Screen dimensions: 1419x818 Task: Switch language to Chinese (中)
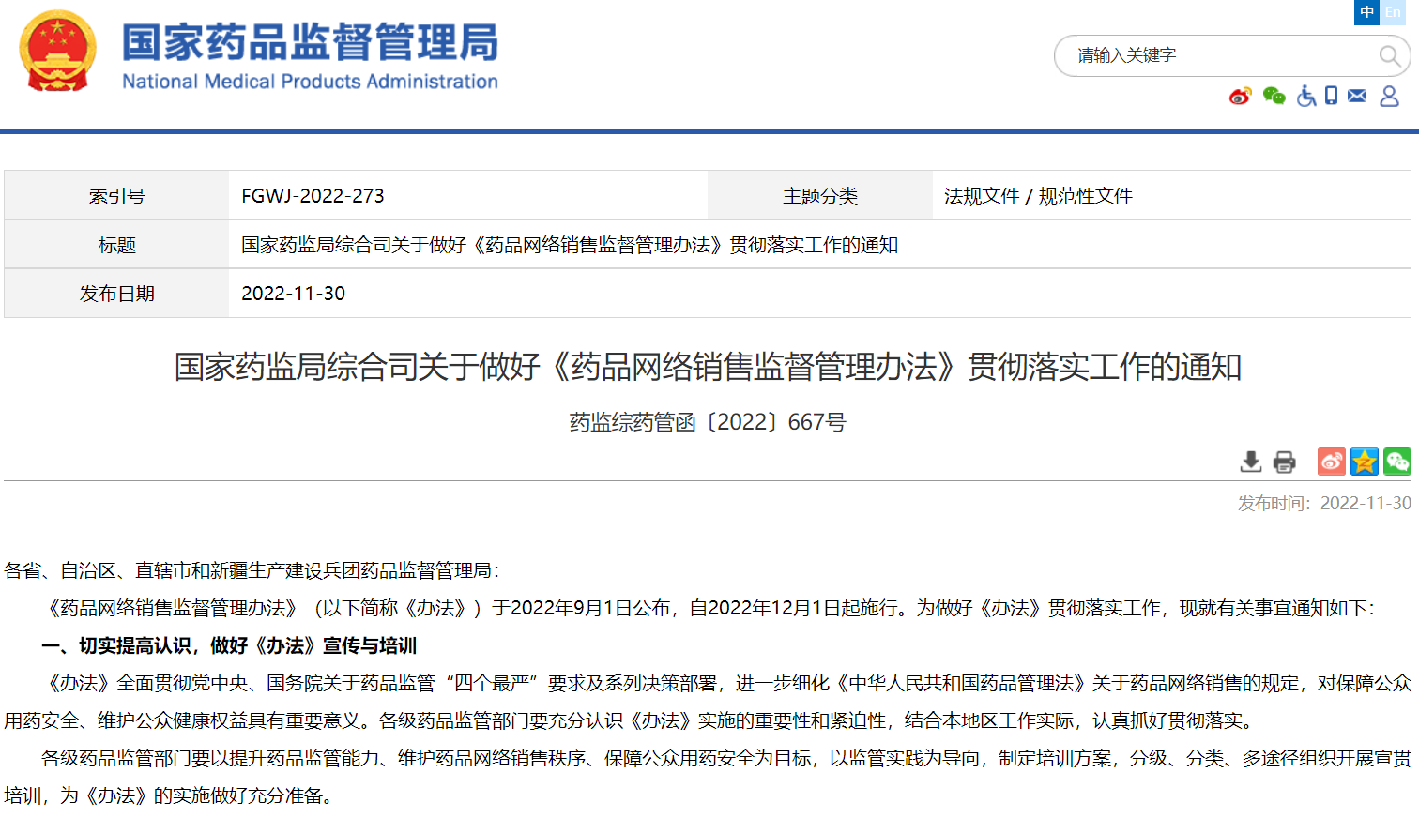1366,12
